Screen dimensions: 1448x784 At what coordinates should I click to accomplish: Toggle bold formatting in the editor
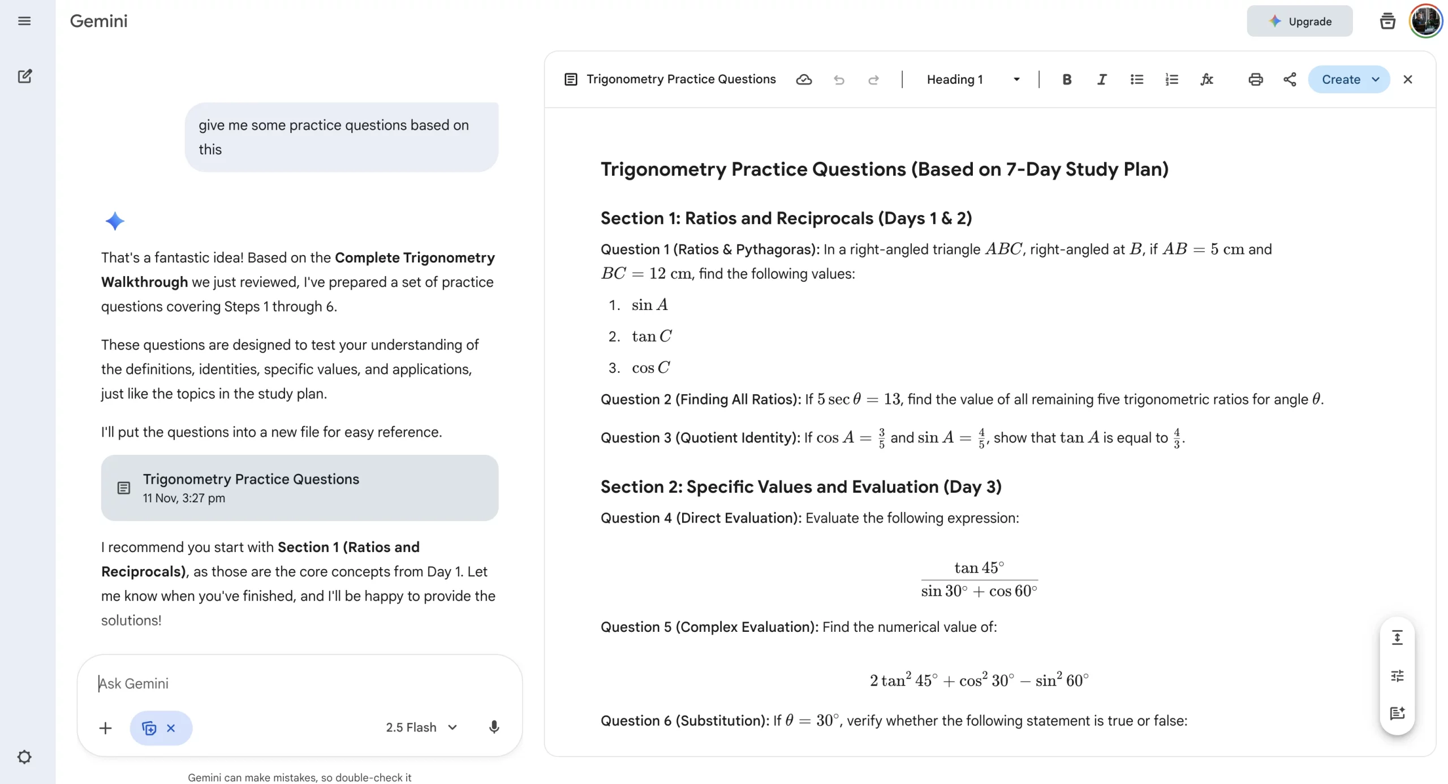coord(1067,79)
